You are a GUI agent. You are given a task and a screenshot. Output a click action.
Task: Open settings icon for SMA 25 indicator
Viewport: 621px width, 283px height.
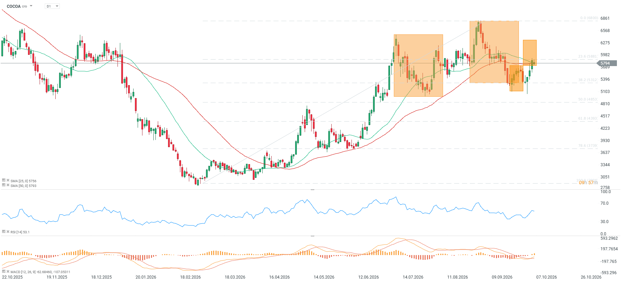pyautogui.click(x=3, y=180)
